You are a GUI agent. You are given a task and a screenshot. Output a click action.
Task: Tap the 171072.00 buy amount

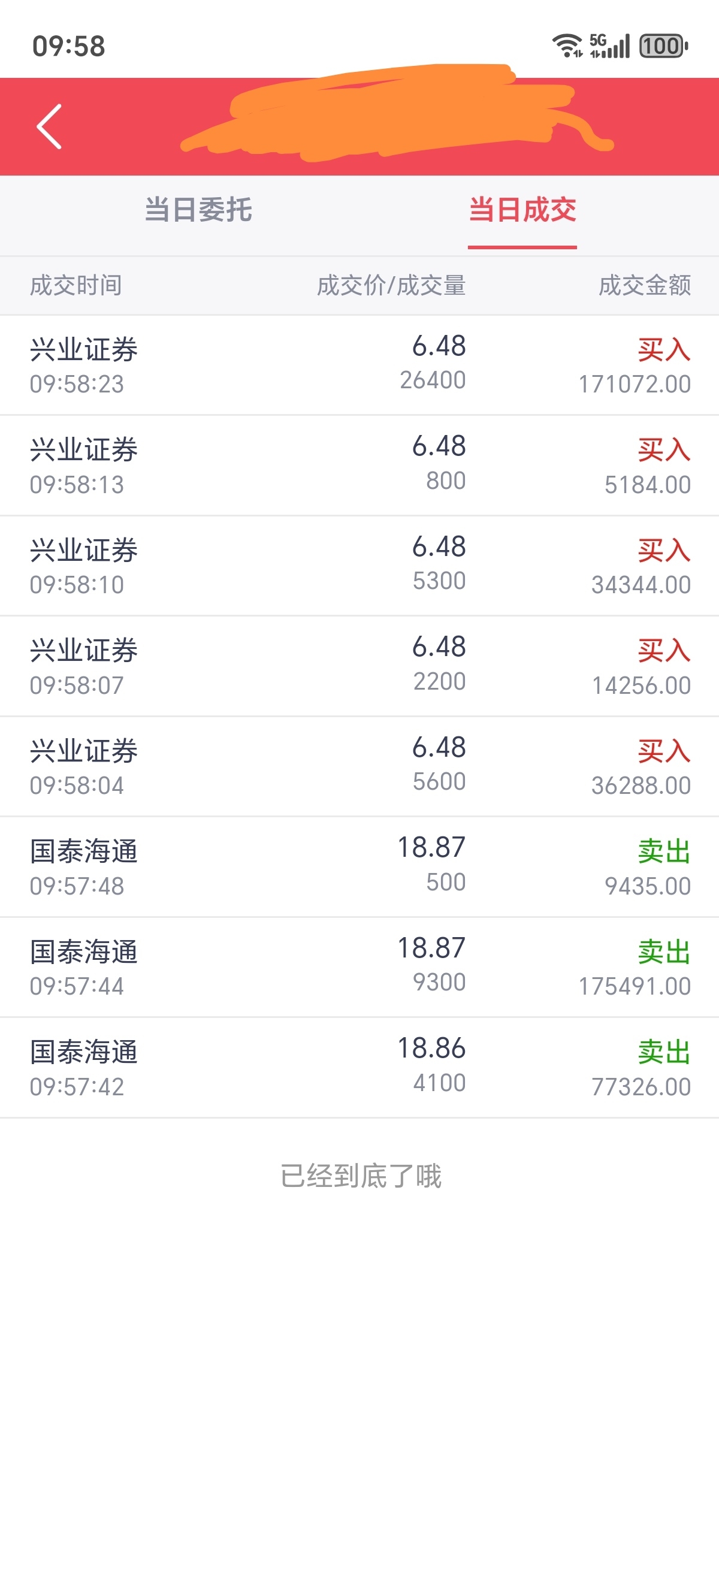[635, 384]
